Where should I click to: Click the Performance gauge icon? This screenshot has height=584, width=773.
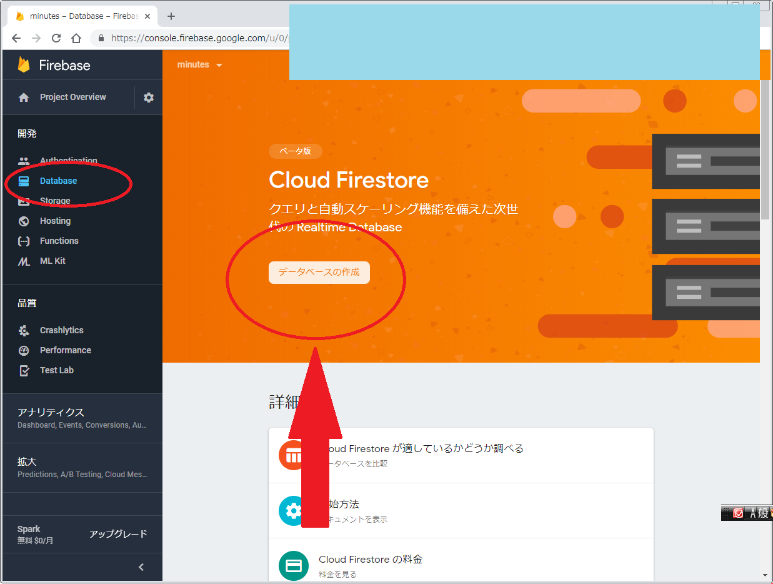[24, 351]
